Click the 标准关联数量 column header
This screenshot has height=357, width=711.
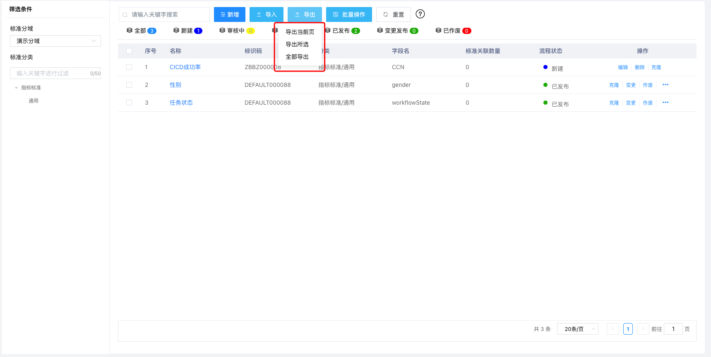click(483, 51)
